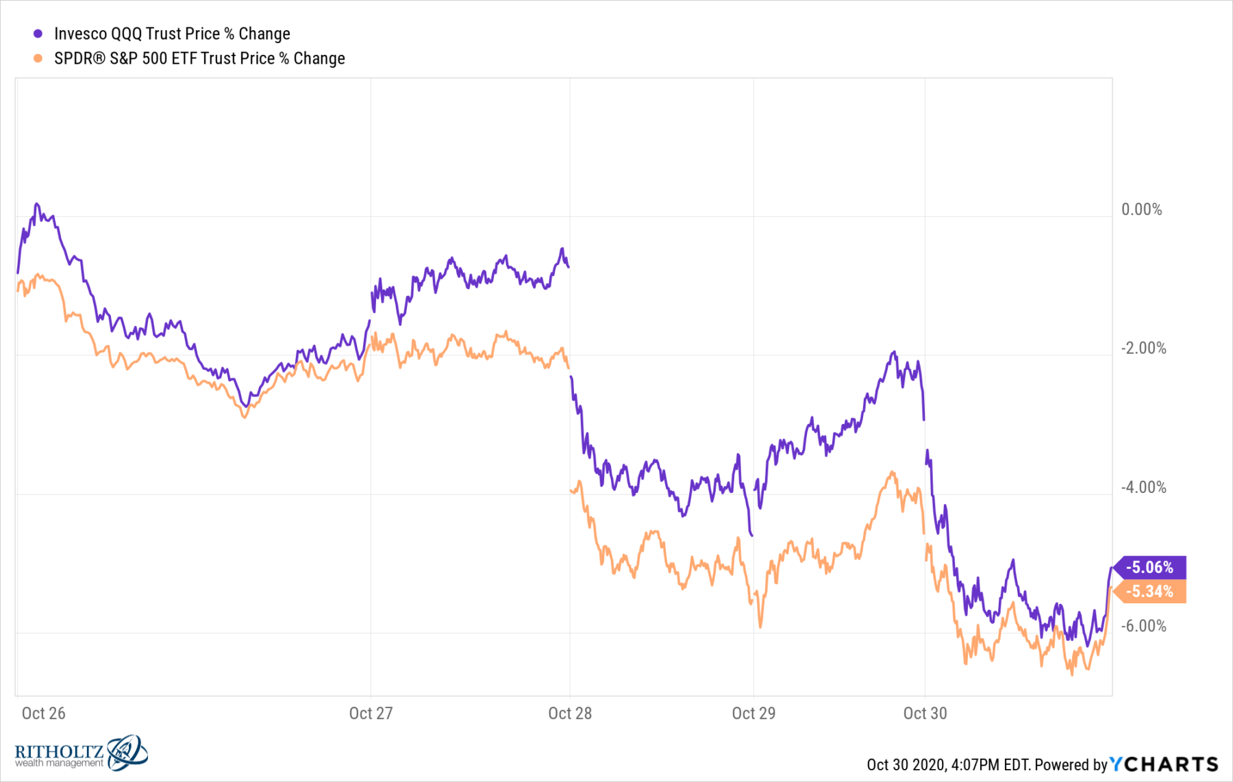The image size is (1233, 782).
Task: Click the -6.00% y-axis label
Action: pos(1143,626)
